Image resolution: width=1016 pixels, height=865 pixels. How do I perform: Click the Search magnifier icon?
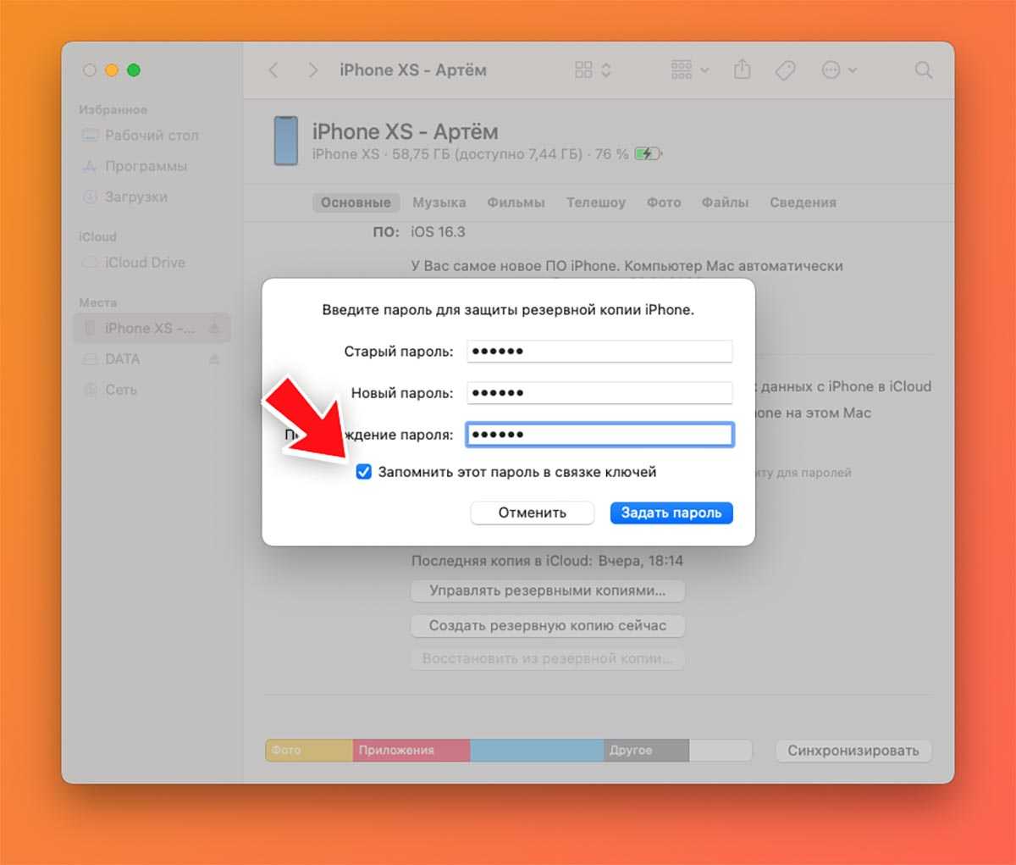pos(924,70)
